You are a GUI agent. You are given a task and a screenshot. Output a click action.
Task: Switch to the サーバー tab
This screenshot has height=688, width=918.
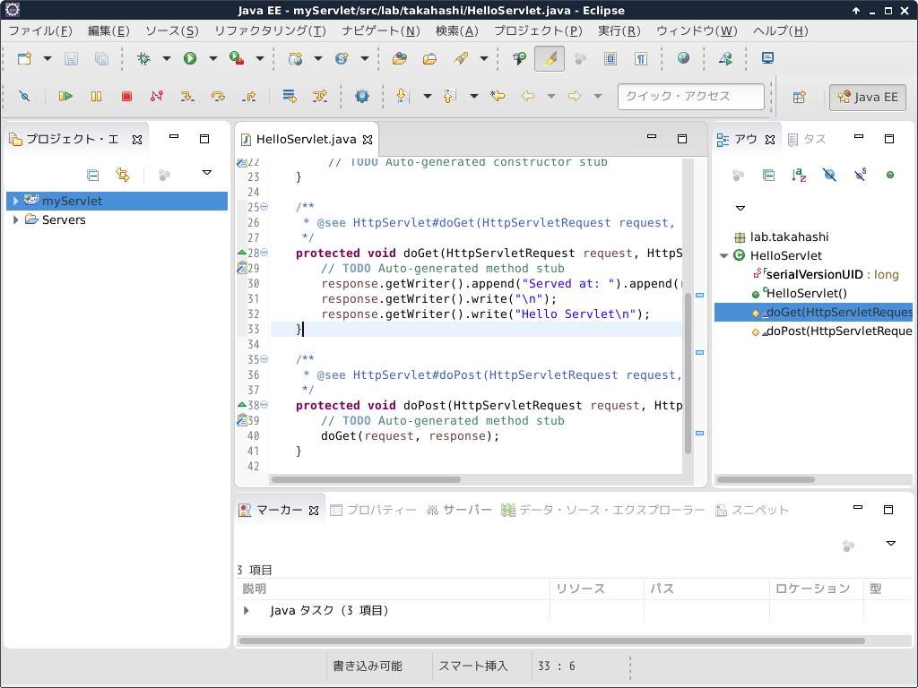460,510
